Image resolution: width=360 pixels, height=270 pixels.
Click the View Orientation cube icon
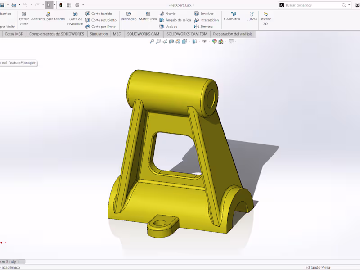[x=184, y=41]
